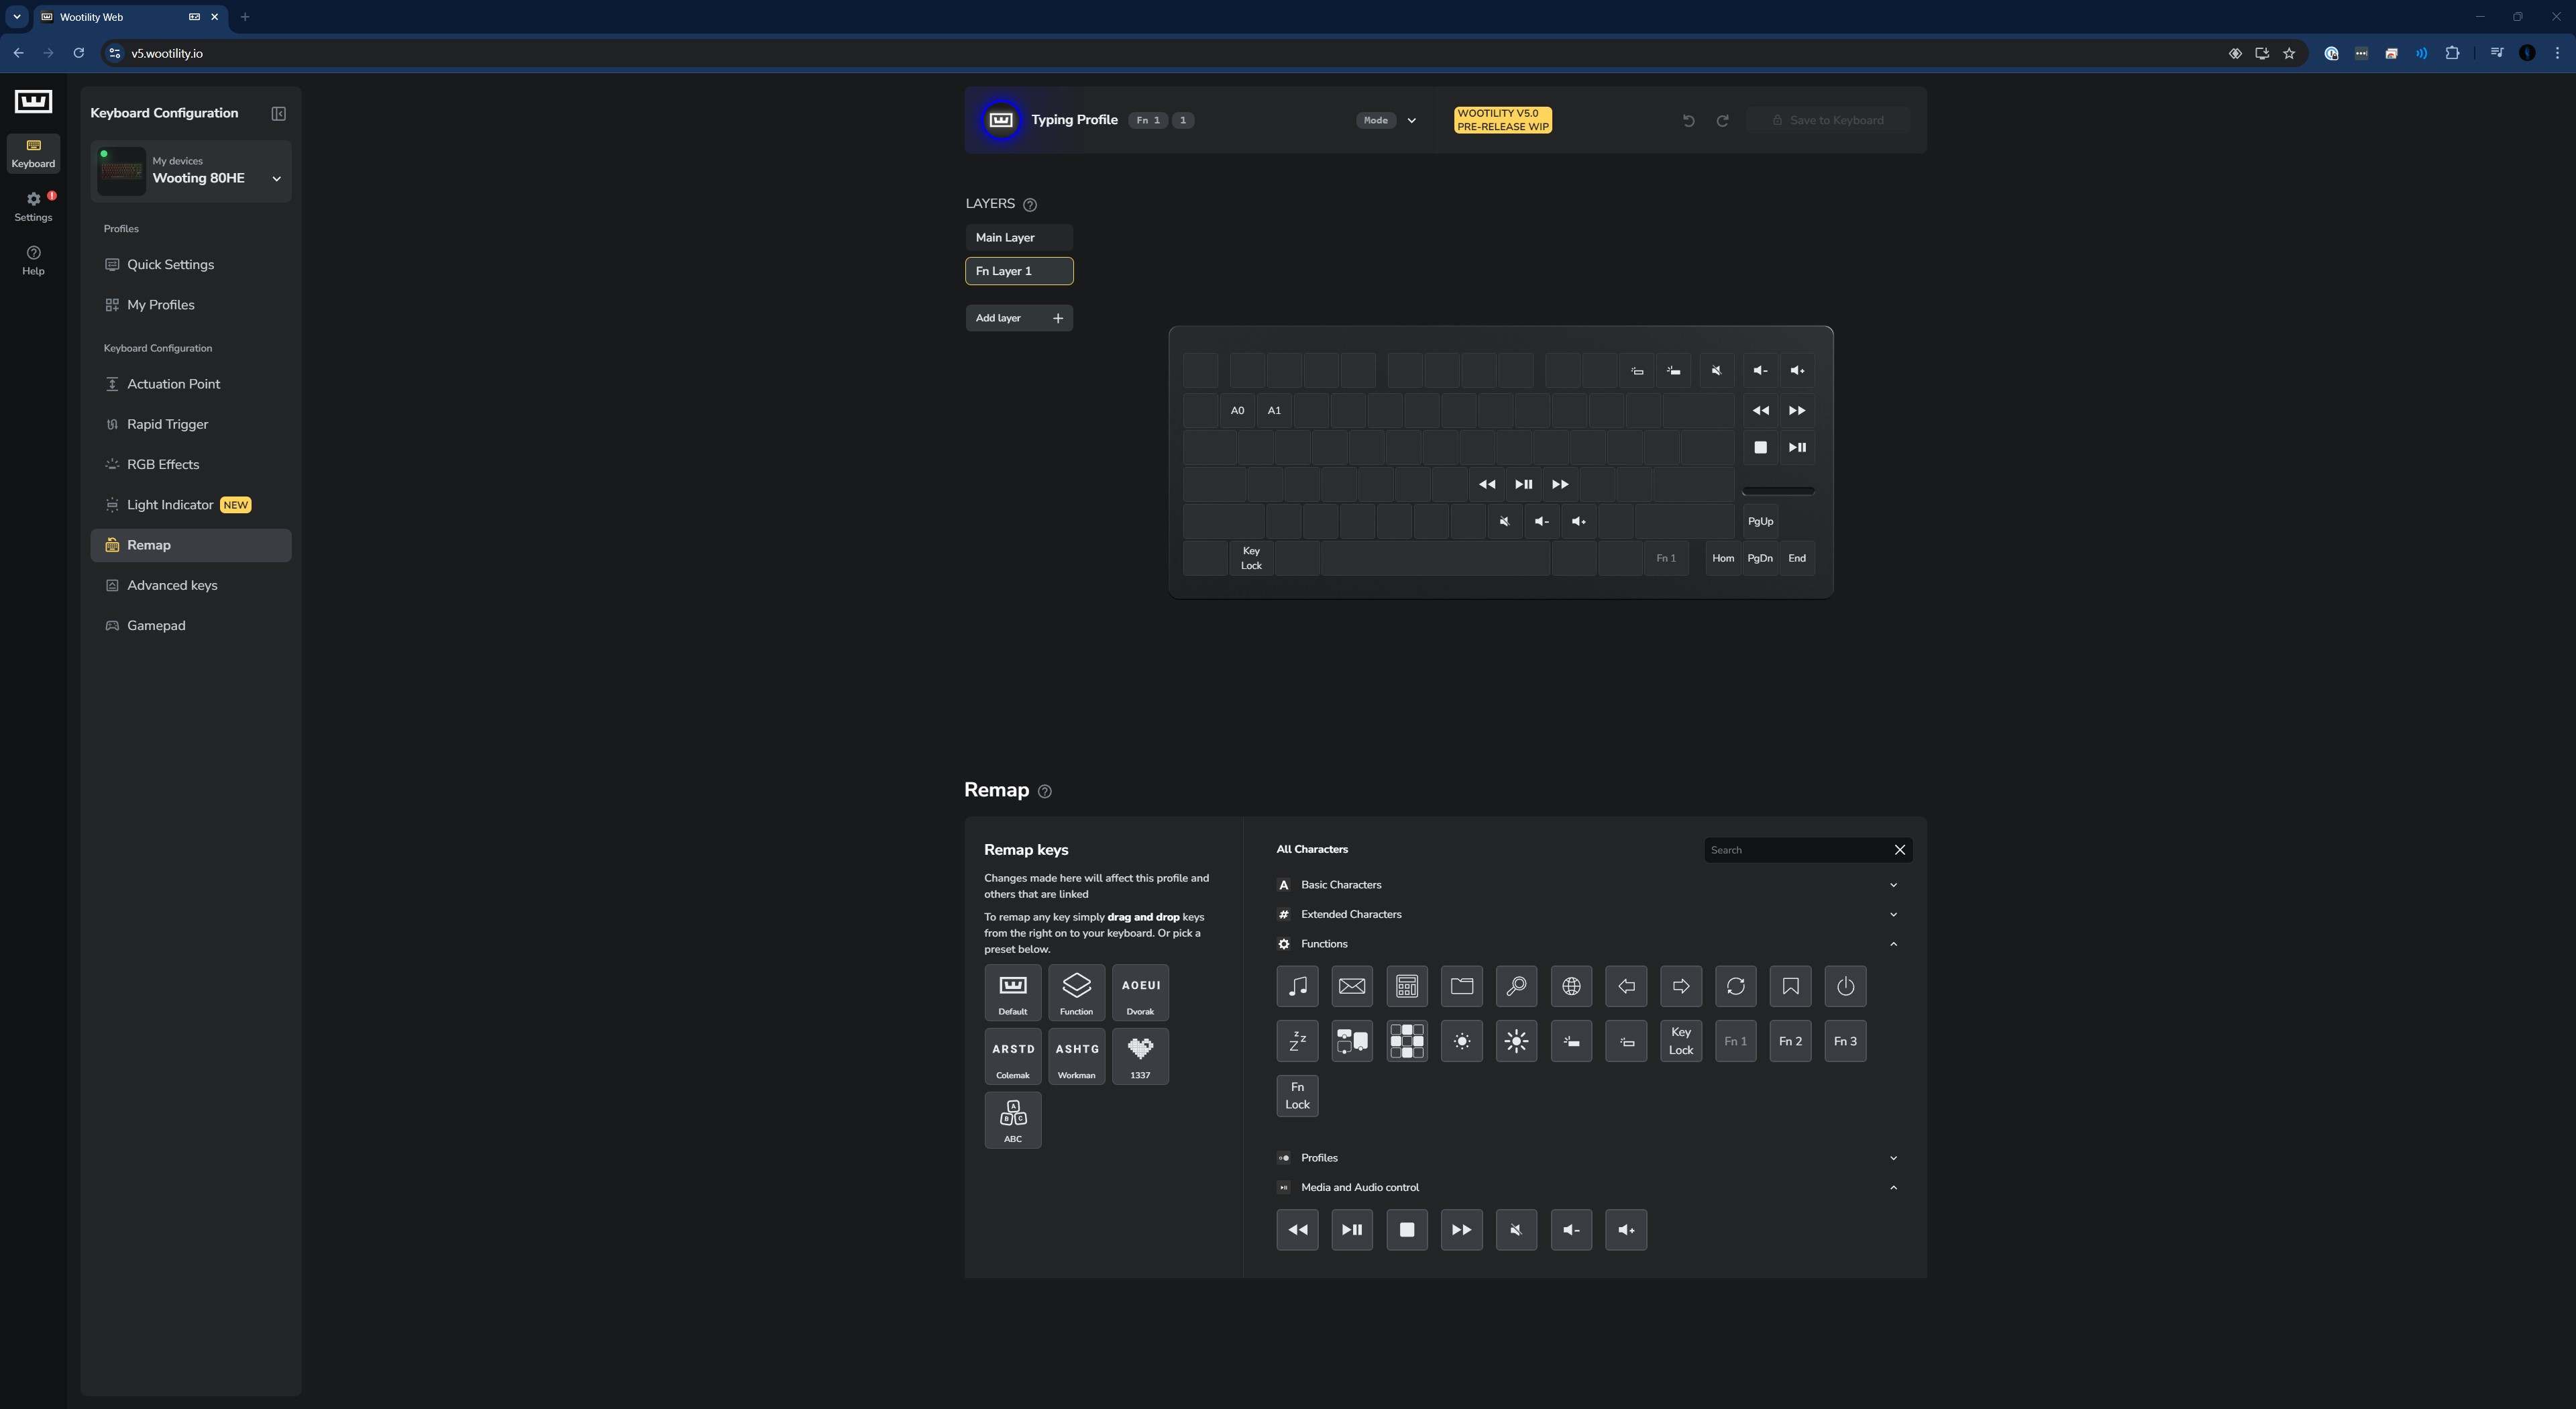Select the stop button in remap functions

1405,1229
